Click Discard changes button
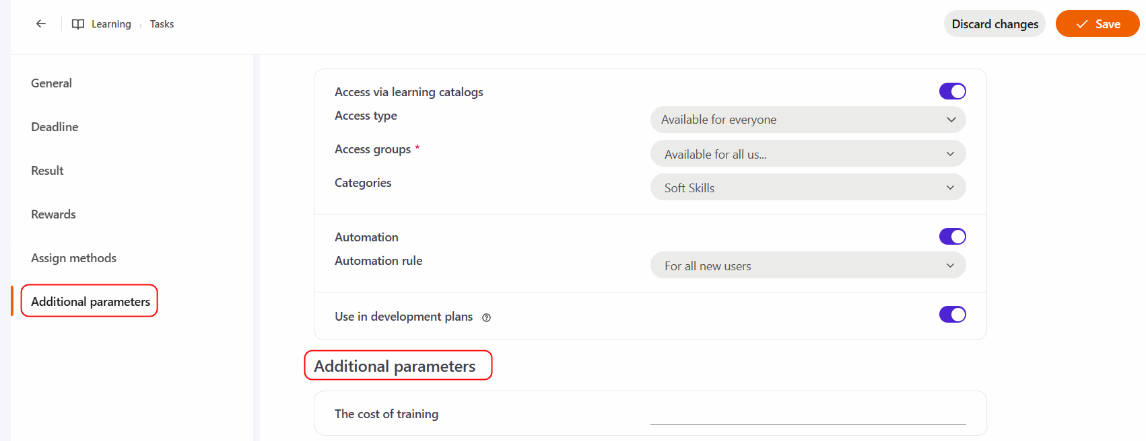The image size is (1146, 441). (x=995, y=24)
